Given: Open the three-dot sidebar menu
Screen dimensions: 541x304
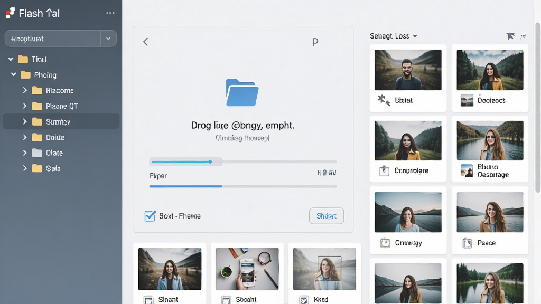Looking at the screenshot, I should [110, 13].
